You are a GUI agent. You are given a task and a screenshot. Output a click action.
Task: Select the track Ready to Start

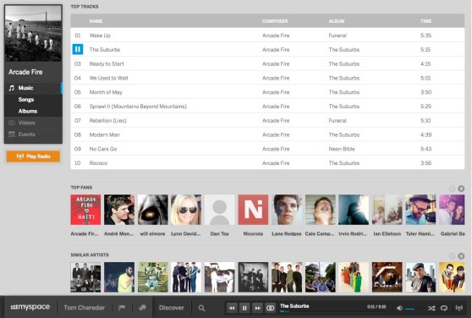267,63
